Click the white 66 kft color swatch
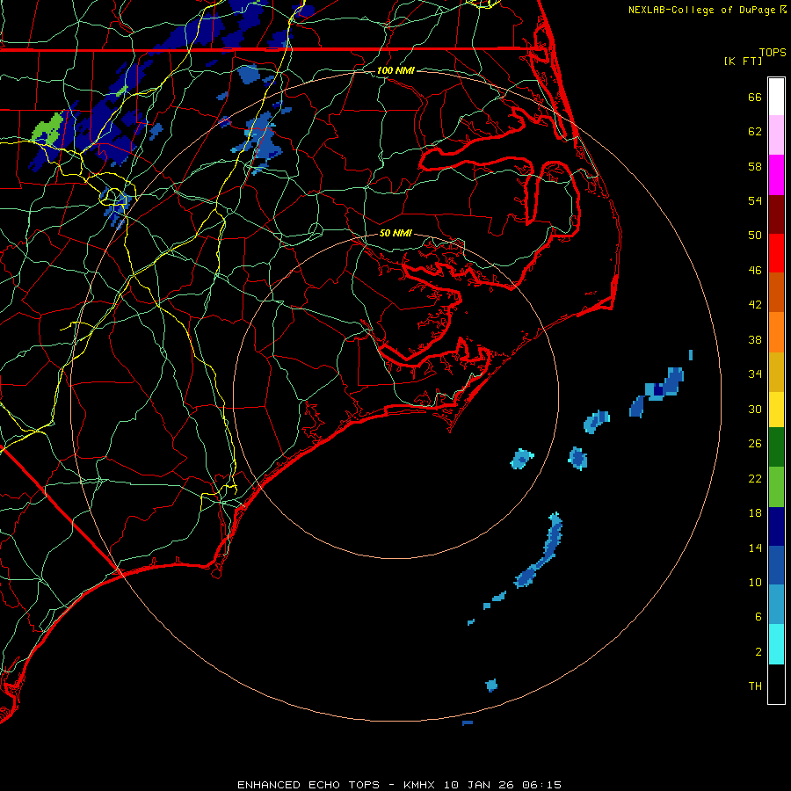This screenshot has height=791, width=791. (x=776, y=97)
